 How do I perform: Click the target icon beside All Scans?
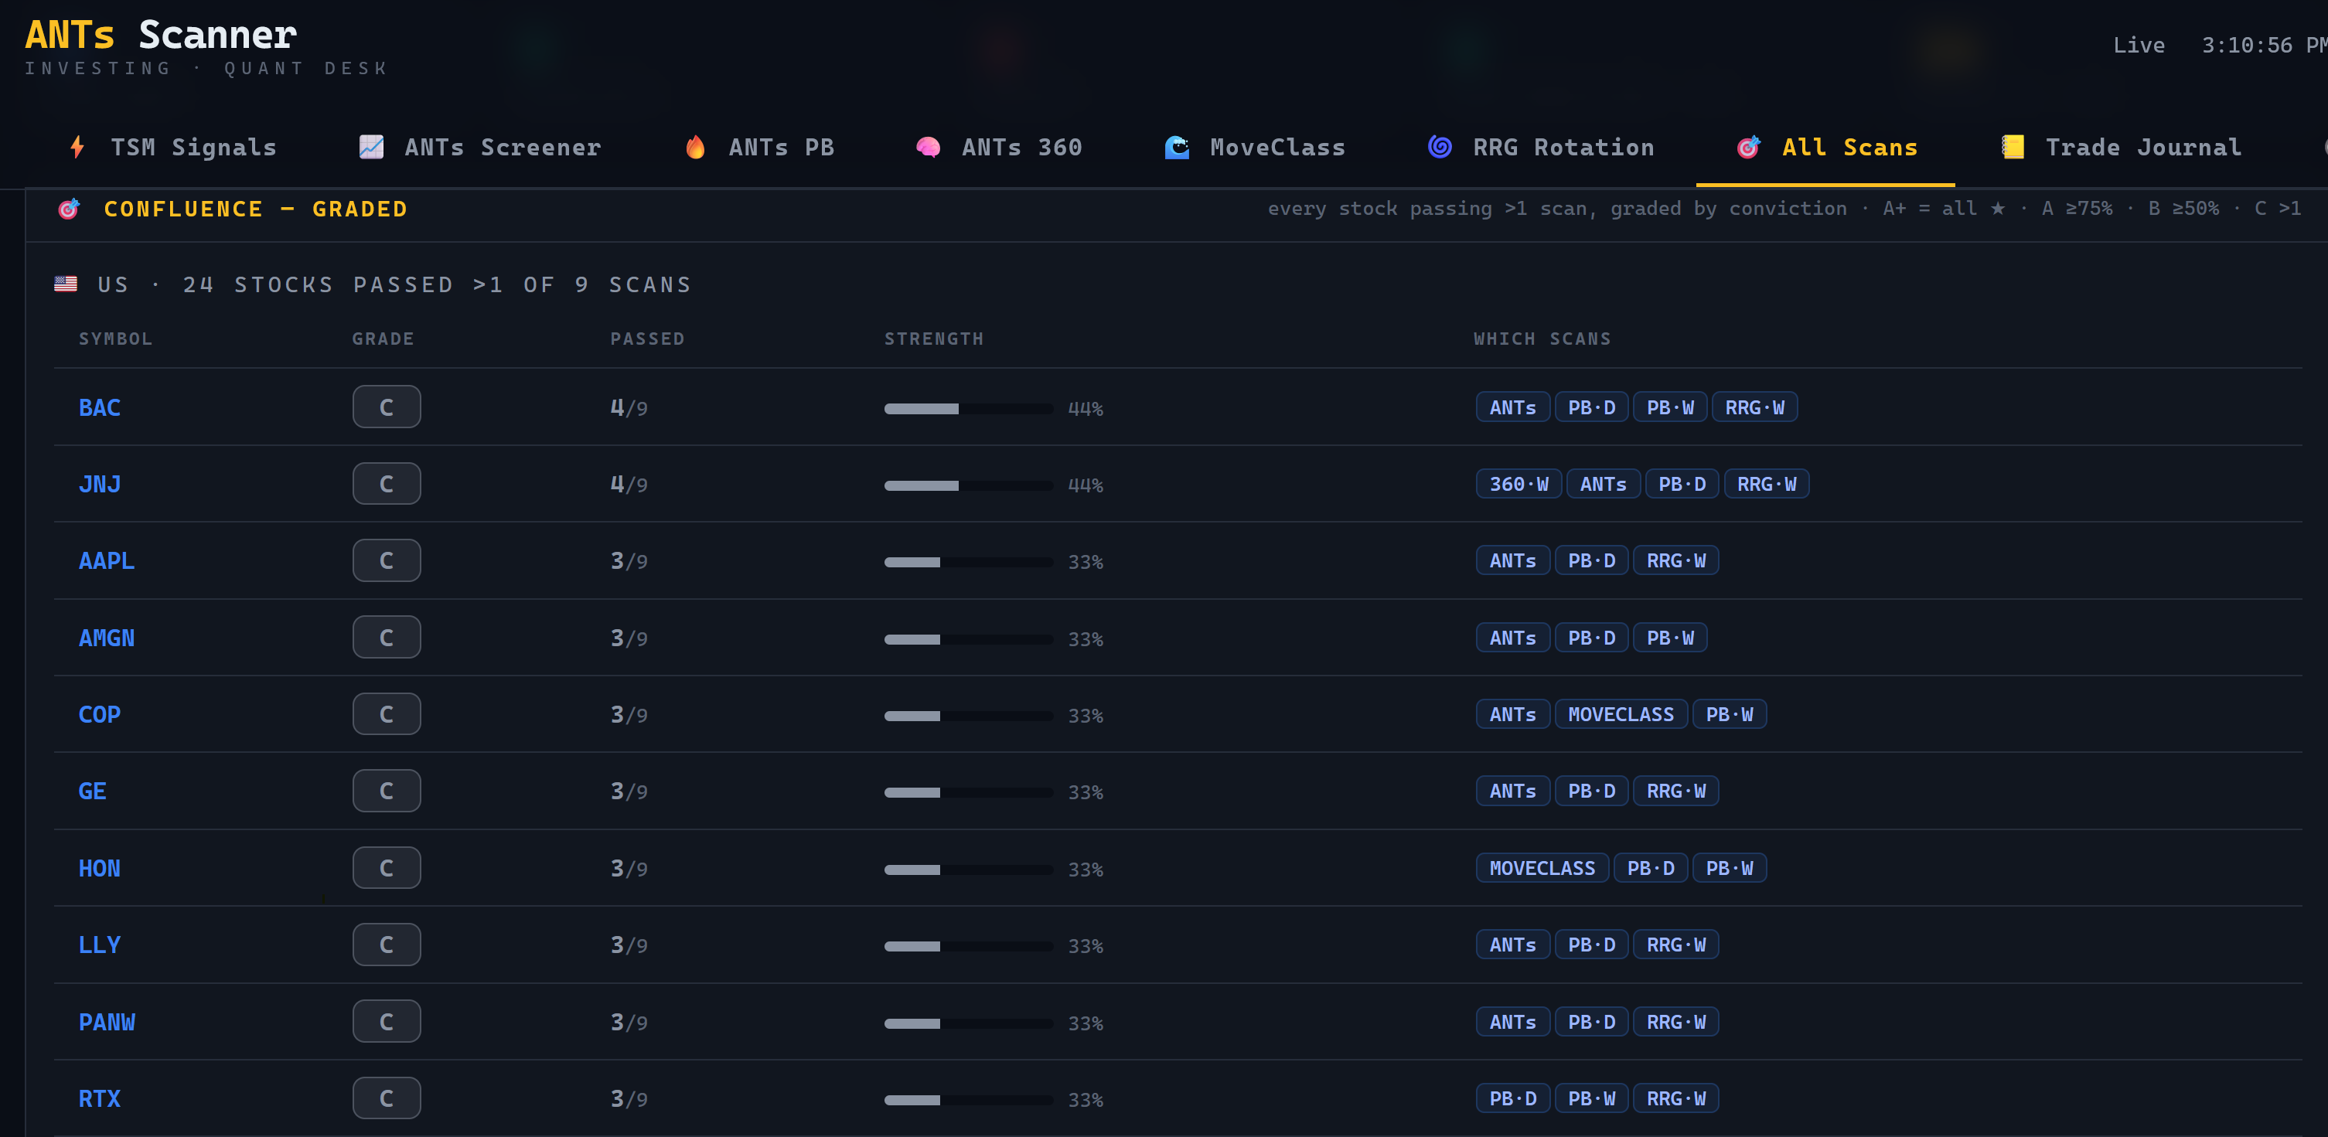click(1749, 148)
